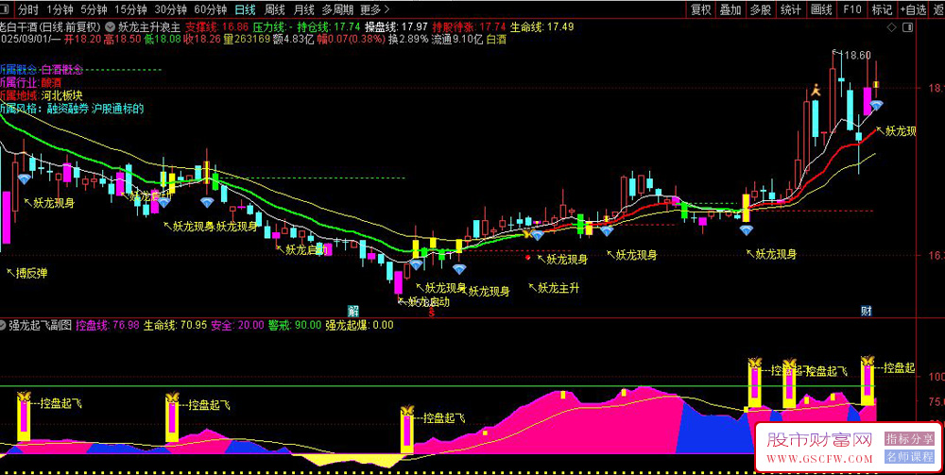Click the blue diamond beside the cut-off 妖龙现 label
This screenshot has width=945, height=475.
876,106
